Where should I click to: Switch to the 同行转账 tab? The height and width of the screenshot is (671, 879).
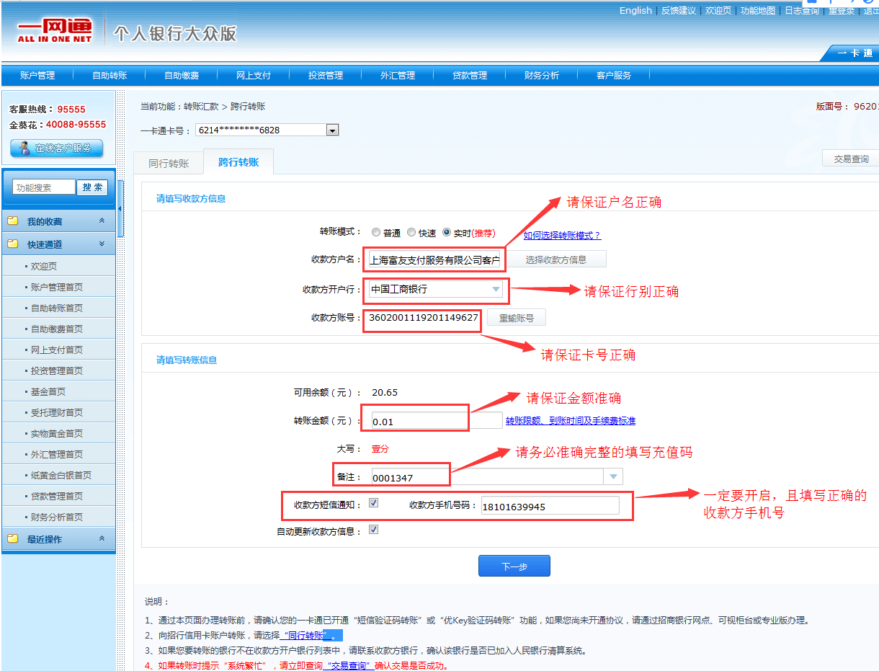[x=169, y=164]
